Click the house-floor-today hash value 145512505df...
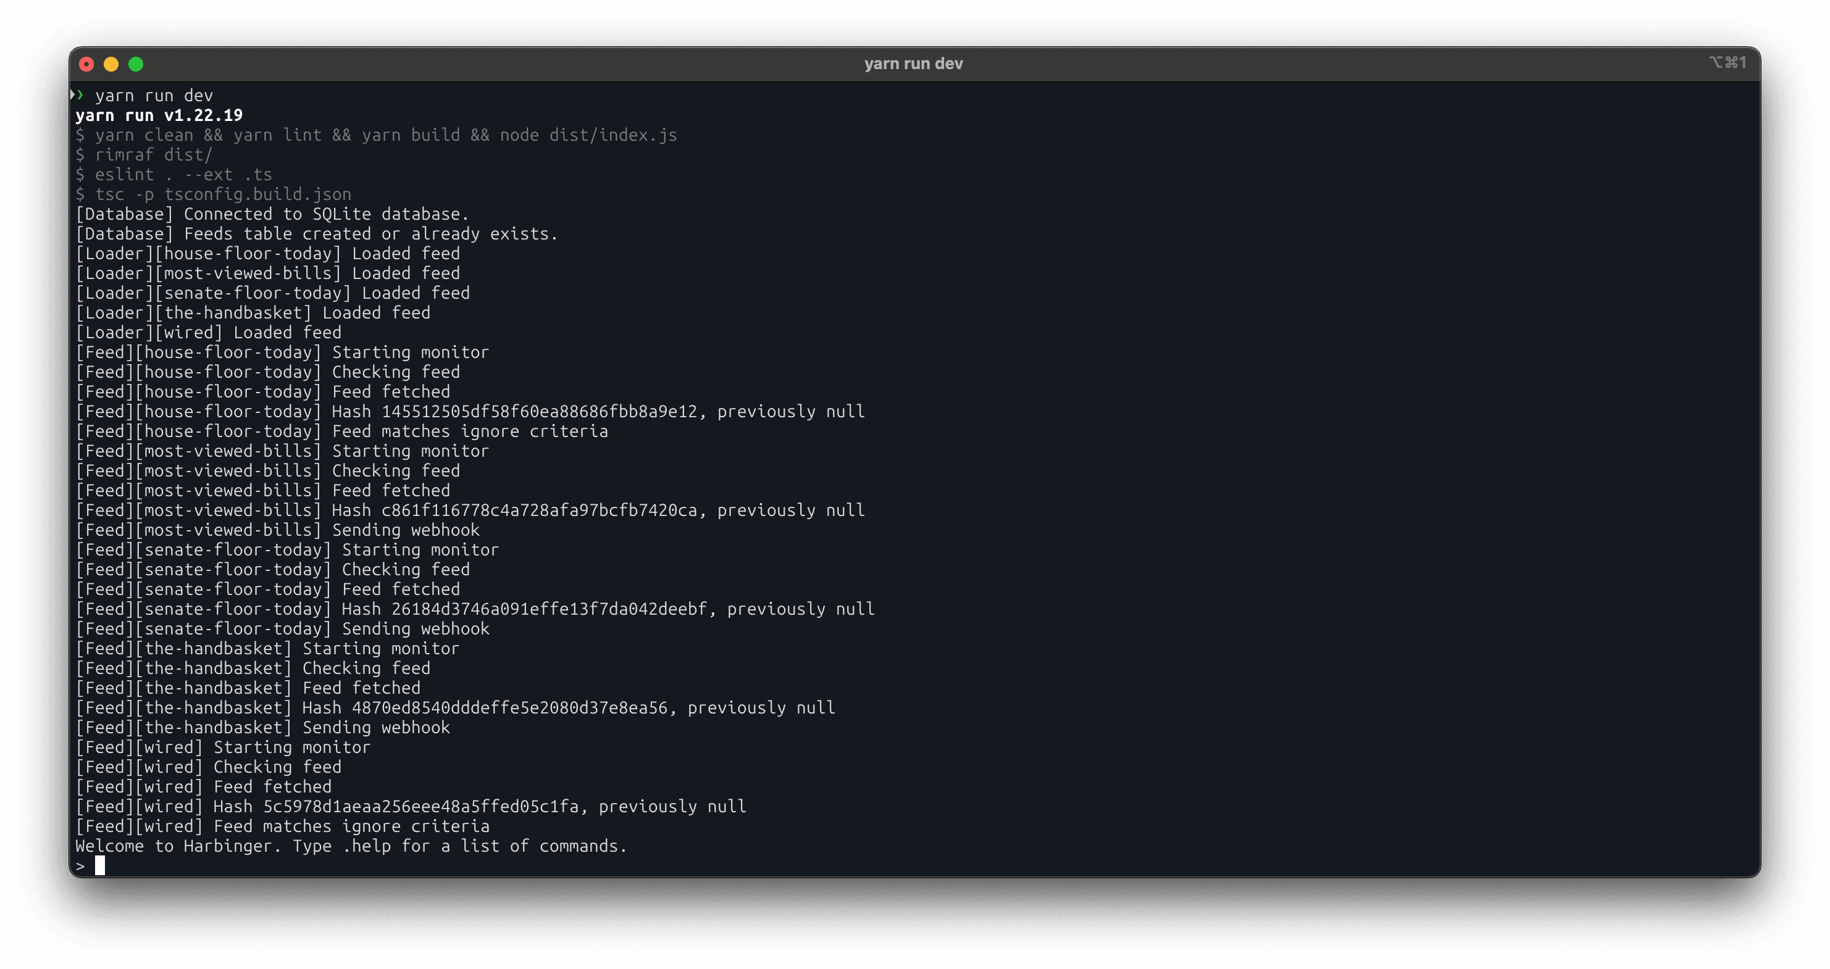 point(539,412)
